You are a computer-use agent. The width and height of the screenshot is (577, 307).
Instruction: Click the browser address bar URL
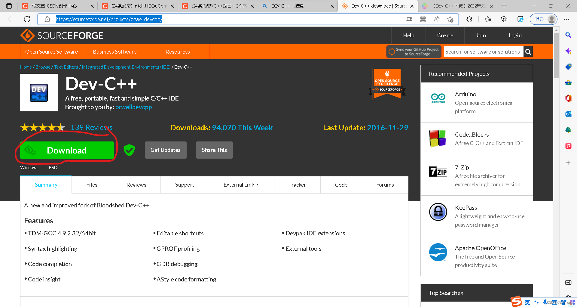(x=109, y=19)
